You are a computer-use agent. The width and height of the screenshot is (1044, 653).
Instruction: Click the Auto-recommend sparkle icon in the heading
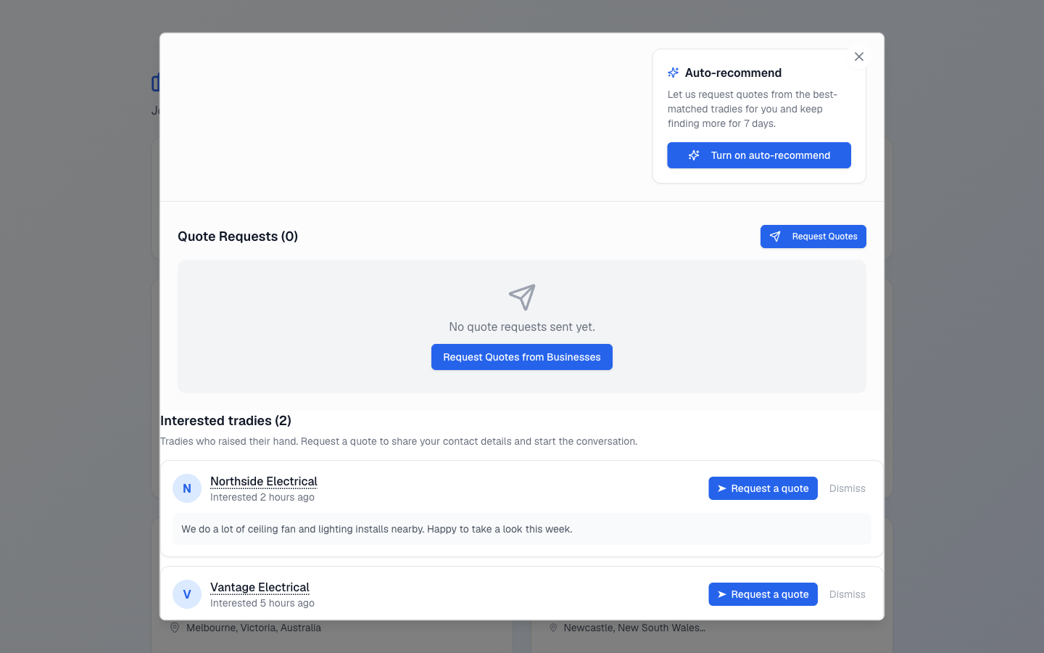pos(674,73)
